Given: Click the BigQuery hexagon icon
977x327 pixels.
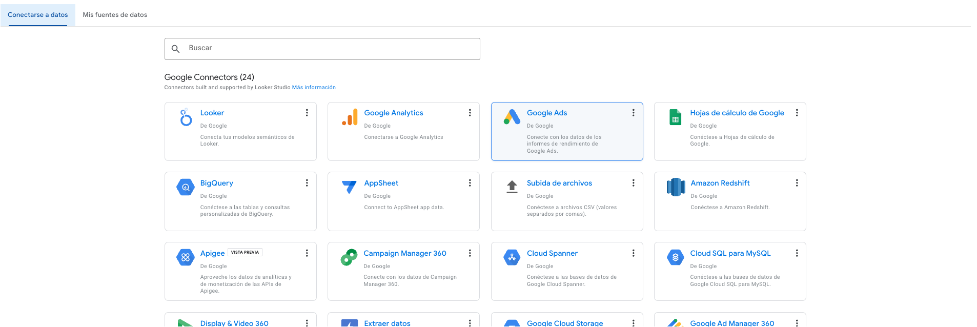Looking at the screenshot, I should click(186, 188).
